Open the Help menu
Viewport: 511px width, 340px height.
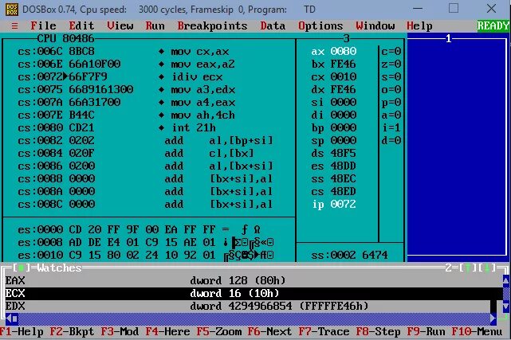[419, 25]
